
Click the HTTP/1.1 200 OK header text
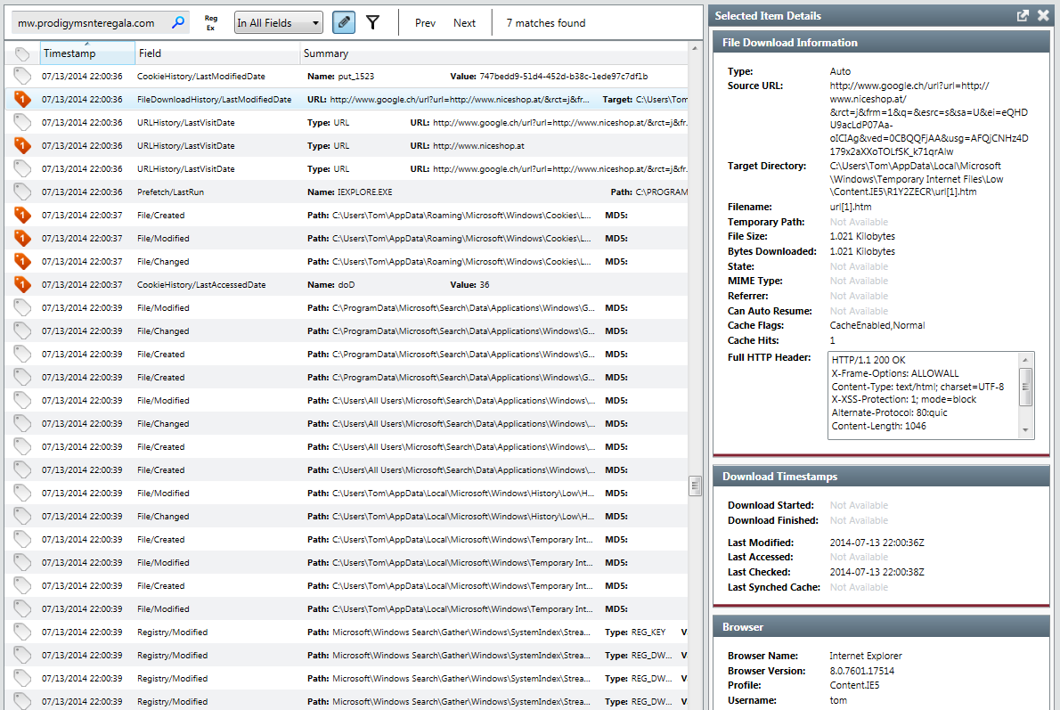click(x=868, y=361)
